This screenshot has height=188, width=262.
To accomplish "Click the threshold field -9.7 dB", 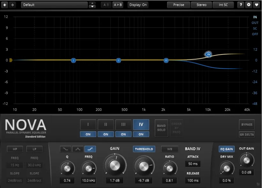I will click(144, 180).
